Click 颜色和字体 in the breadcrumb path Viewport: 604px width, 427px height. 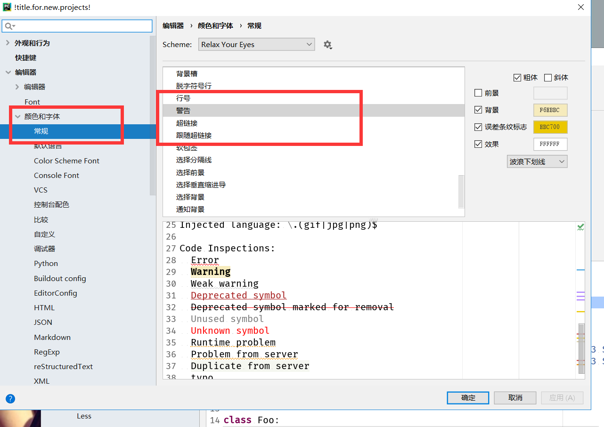point(215,25)
